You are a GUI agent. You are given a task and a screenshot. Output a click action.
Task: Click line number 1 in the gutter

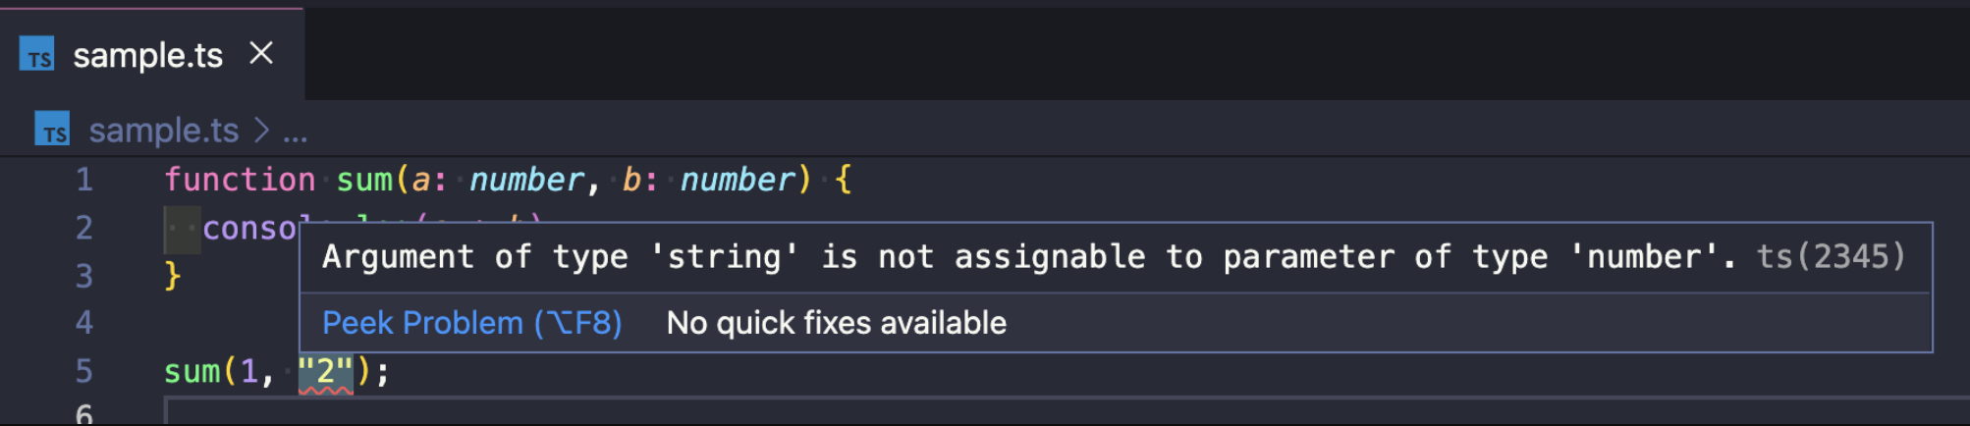(x=84, y=180)
